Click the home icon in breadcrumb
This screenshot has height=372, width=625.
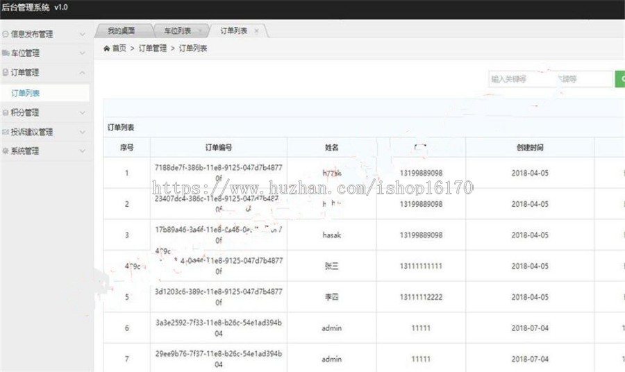[106, 49]
